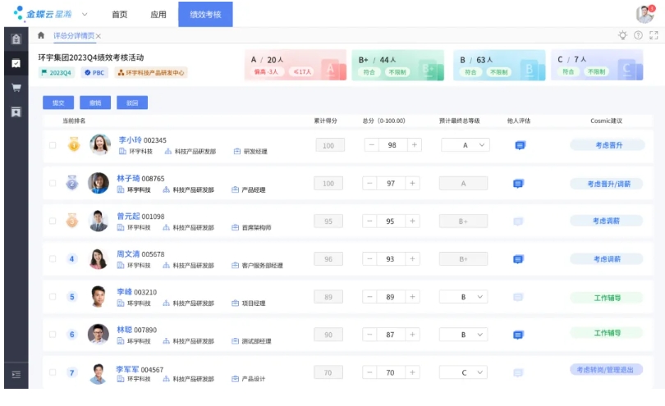Tick the checkbox for 李军军
Viewport: 665px width, 406px height.
coord(53,372)
